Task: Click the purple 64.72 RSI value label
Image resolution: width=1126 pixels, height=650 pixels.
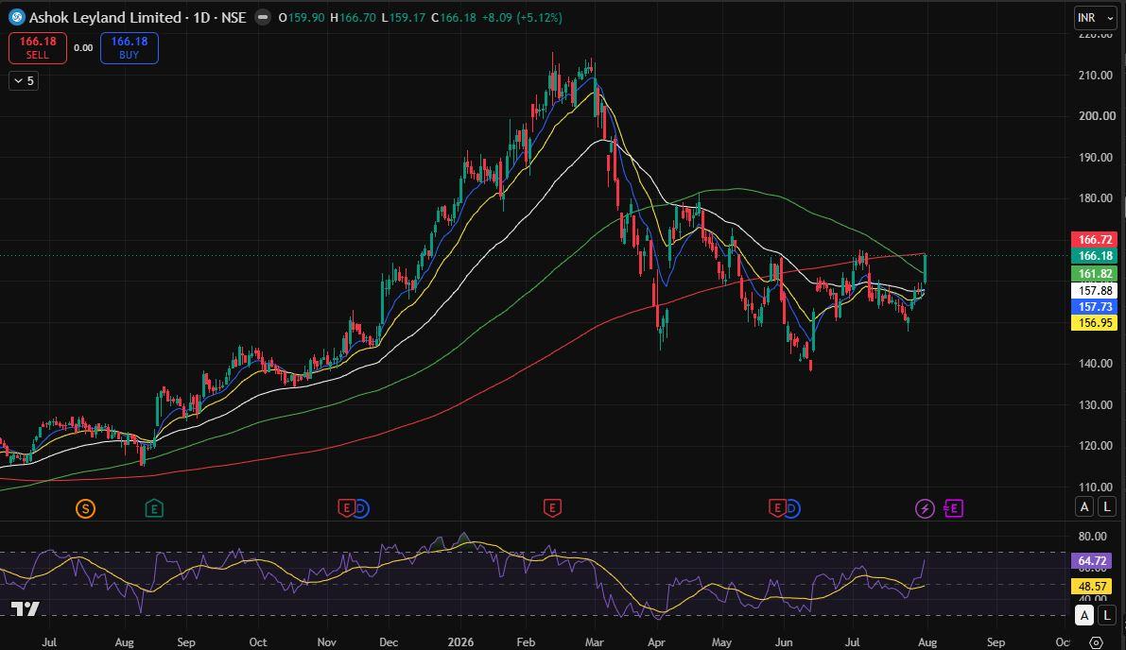Action: coord(1092,561)
